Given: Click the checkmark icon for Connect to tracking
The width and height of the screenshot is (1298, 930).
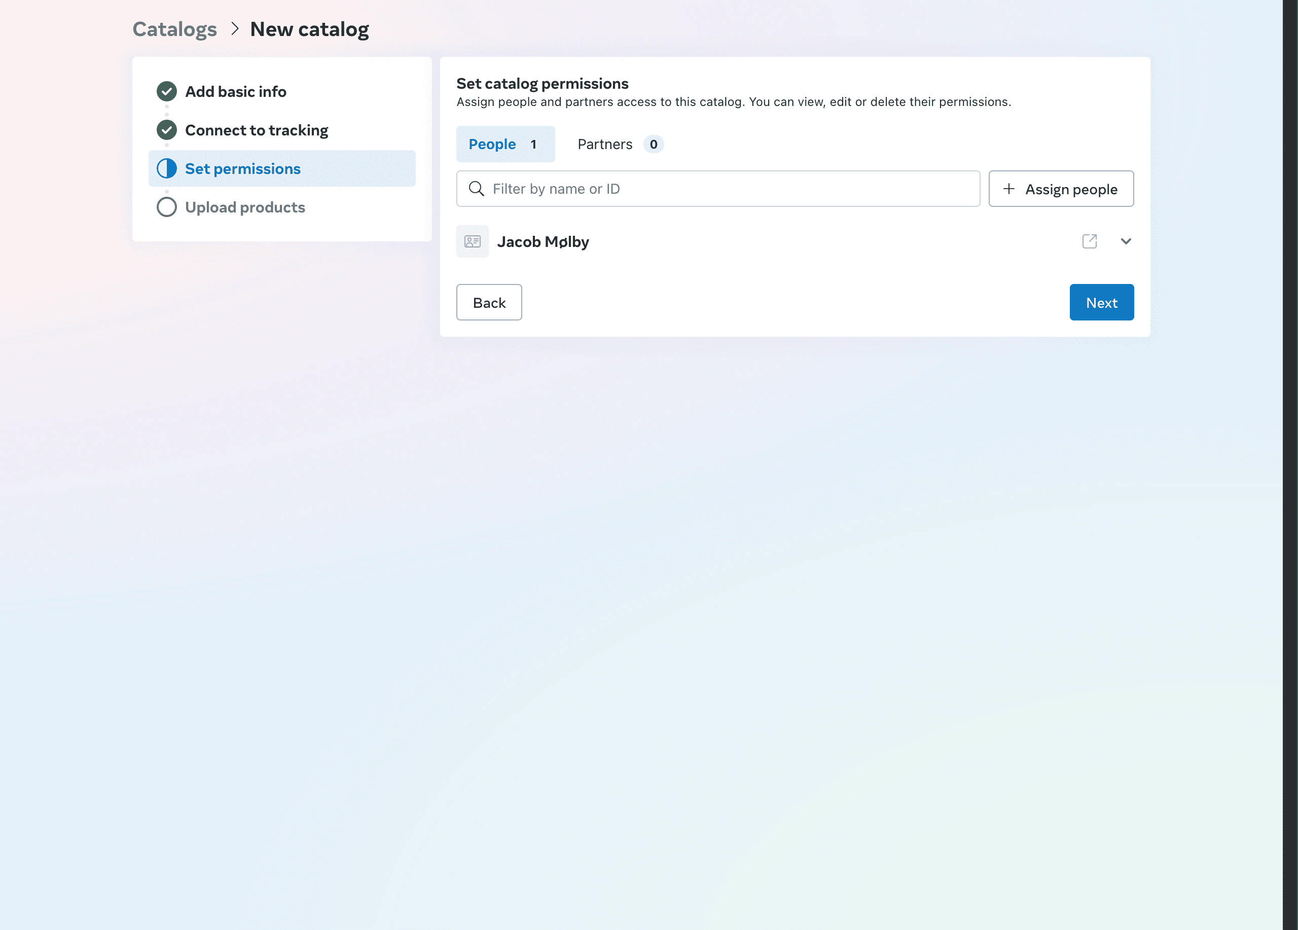Looking at the screenshot, I should pos(166,130).
